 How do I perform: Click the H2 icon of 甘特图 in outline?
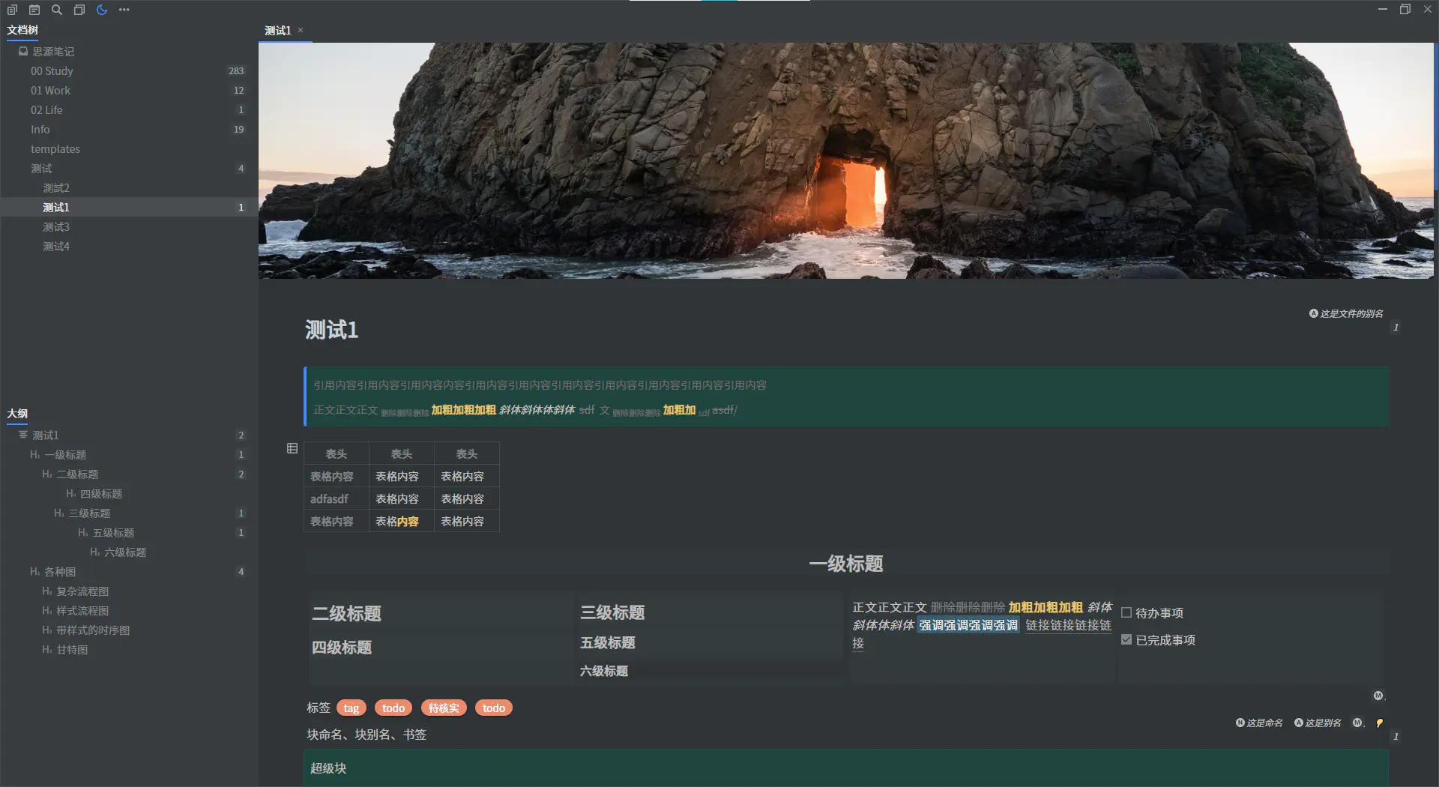pos(47,650)
